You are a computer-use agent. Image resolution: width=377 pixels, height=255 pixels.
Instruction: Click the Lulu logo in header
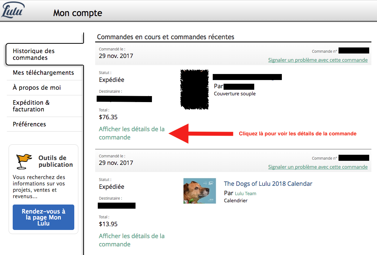pos(13,10)
